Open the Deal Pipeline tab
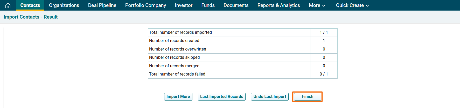The image size is (460, 108). coord(102,5)
